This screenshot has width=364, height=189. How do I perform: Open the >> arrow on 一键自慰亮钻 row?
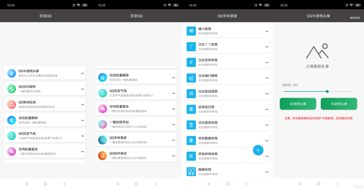click(173, 124)
